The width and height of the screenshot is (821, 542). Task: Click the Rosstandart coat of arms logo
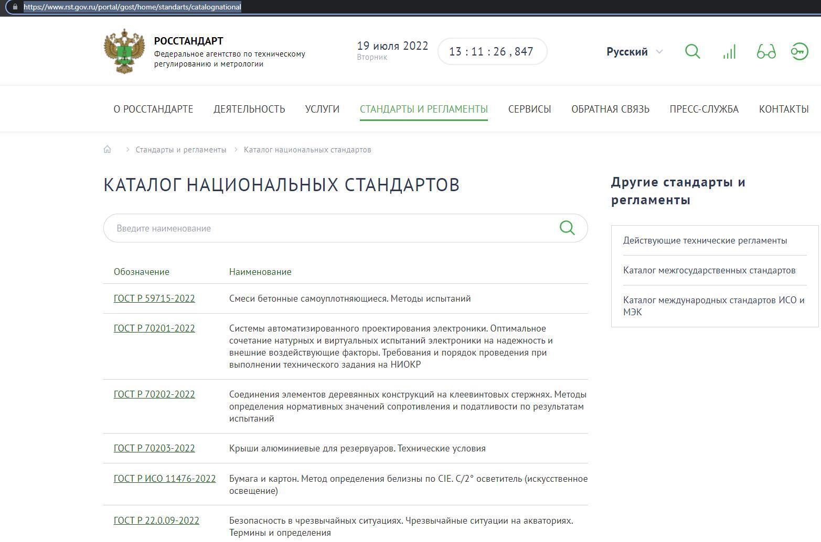pos(124,51)
